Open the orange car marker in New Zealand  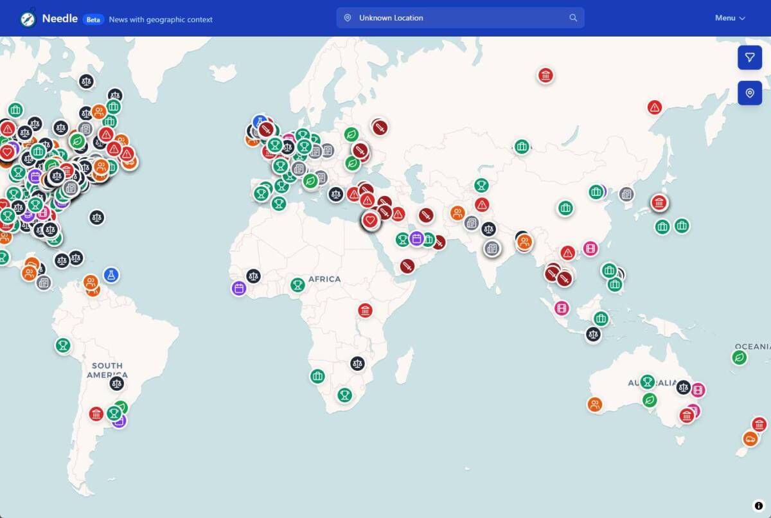click(750, 439)
